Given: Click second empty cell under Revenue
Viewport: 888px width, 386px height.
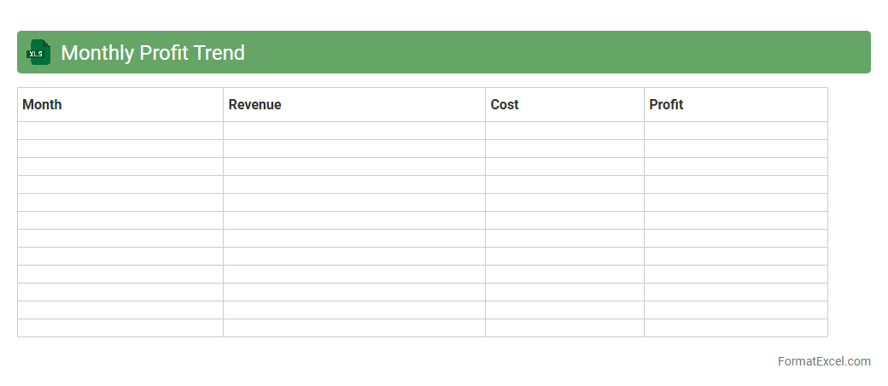Looking at the screenshot, I should point(354,149).
